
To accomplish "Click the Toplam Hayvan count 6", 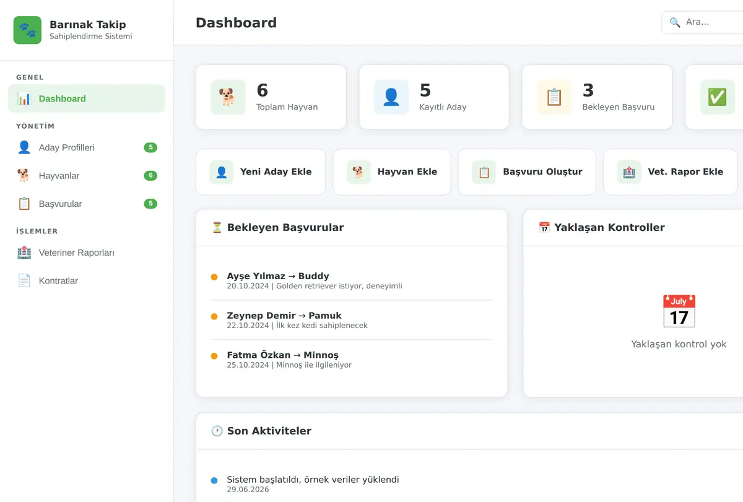I will pos(263,90).
